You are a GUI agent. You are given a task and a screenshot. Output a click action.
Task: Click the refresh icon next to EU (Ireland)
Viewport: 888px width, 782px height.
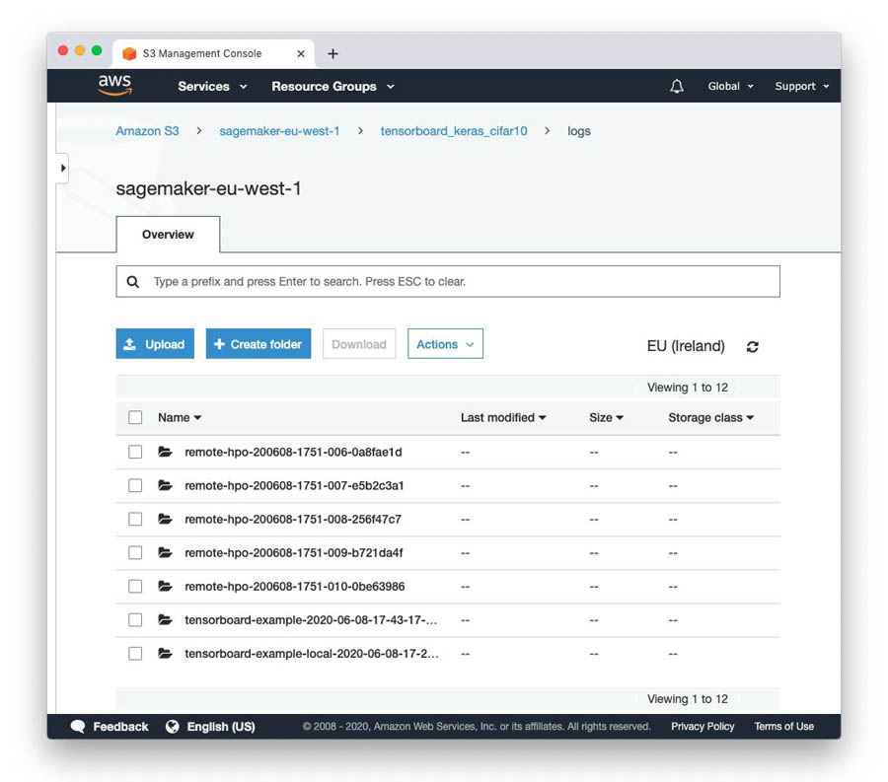(x=753, y=347)
